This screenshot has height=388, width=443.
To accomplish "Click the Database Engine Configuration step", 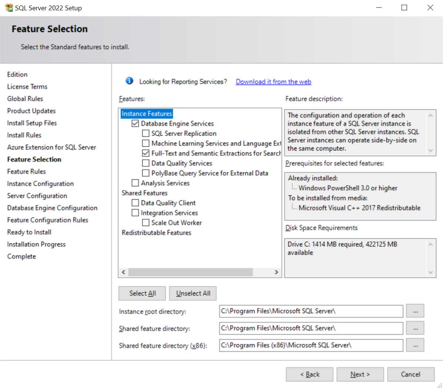I will [52, 208].
